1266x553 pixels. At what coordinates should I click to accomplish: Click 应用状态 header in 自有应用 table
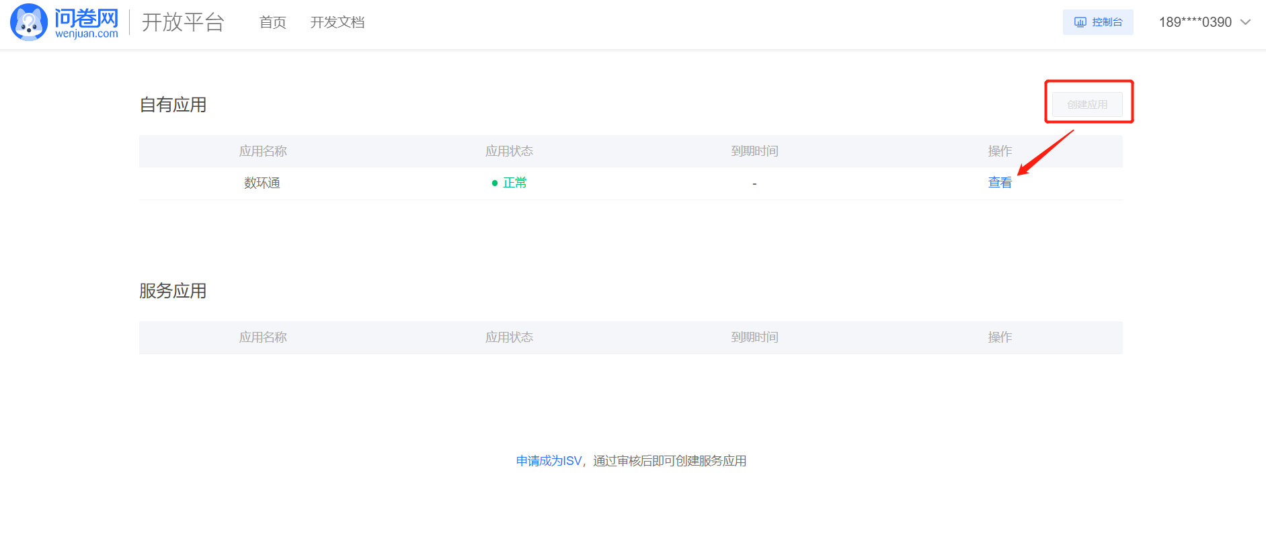point(509,151)
